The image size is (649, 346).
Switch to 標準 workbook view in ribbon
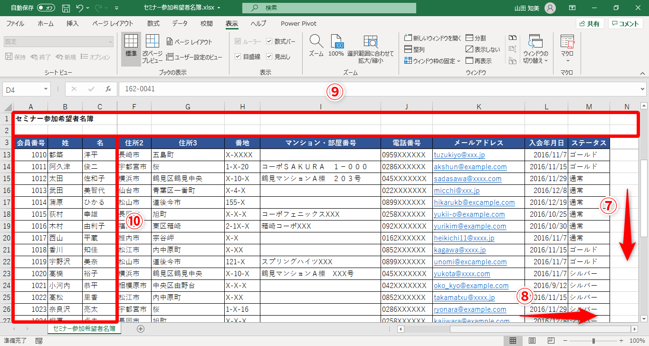coord(131,49)
